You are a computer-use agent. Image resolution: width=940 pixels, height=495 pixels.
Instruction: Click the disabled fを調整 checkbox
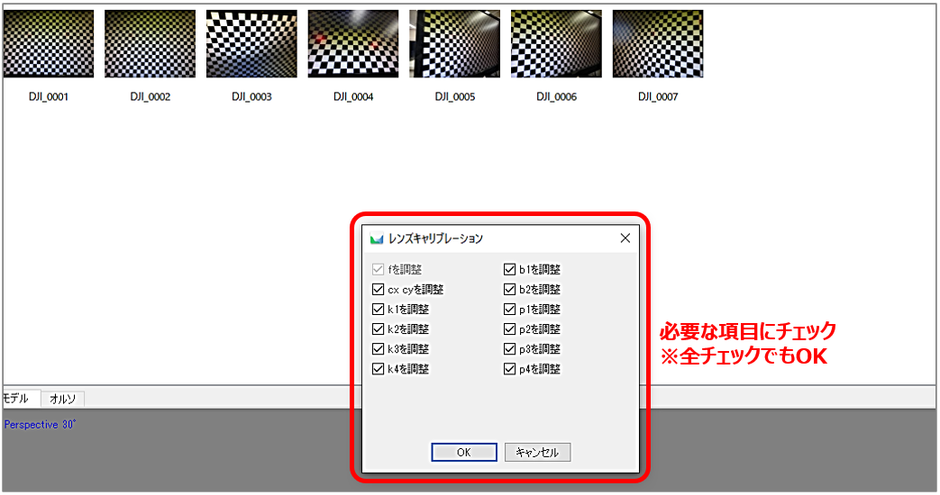click(378, 269)
